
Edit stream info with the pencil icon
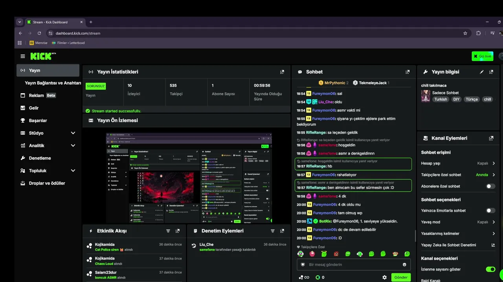coord(482,72)
